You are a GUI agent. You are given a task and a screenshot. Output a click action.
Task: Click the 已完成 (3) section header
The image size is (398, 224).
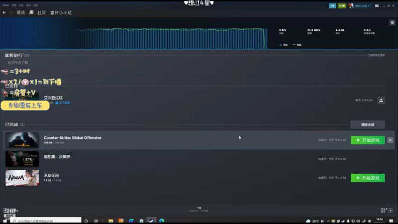pos(15,124)
